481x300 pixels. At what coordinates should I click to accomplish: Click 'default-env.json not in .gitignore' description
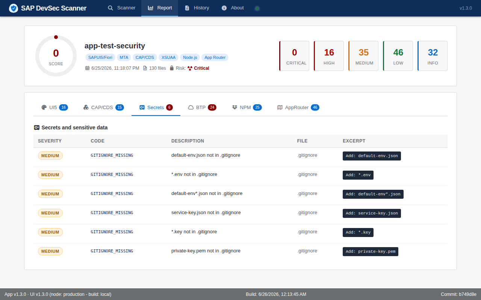[x=206, y=155]
